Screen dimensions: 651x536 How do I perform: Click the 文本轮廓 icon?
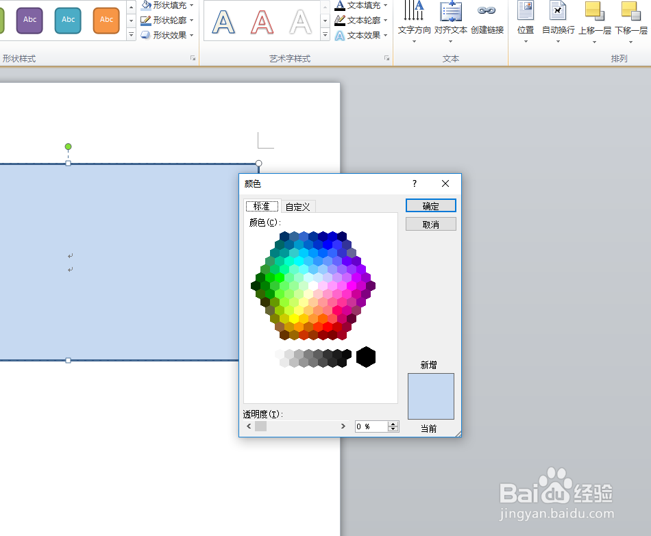pyautogui.click(x=340, y=20)
